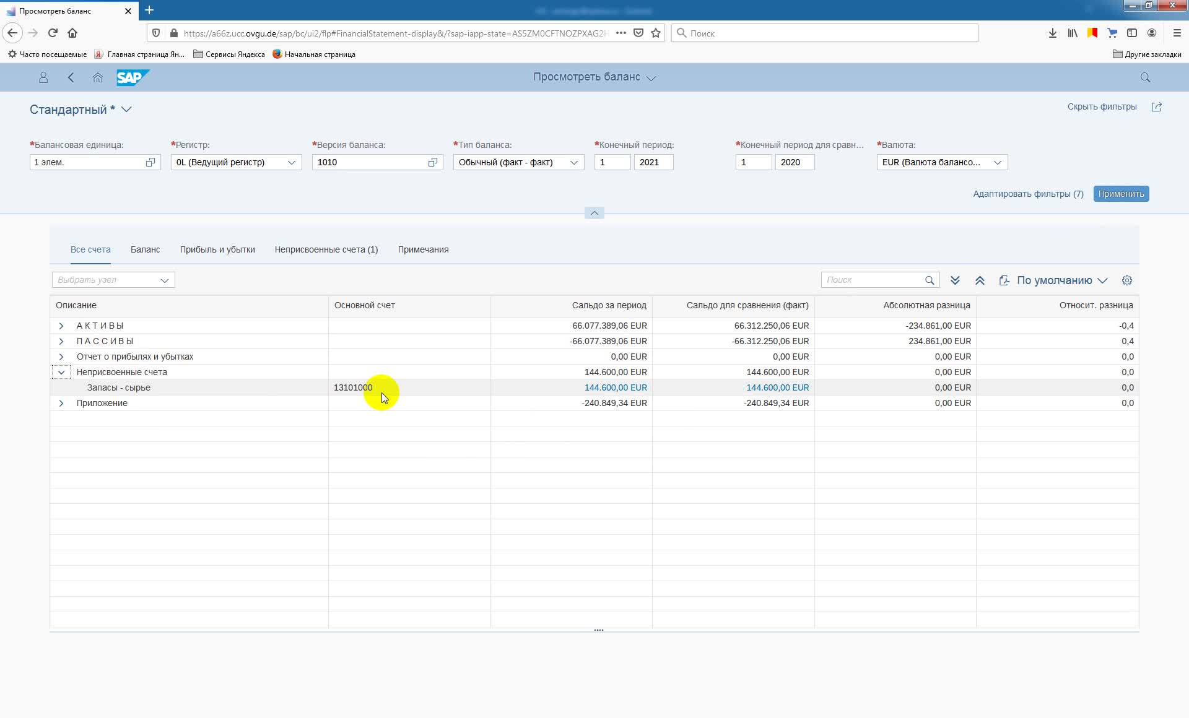Switch to the Прибыль и убытки tab

pyautogui.click(x=217, y=249)
